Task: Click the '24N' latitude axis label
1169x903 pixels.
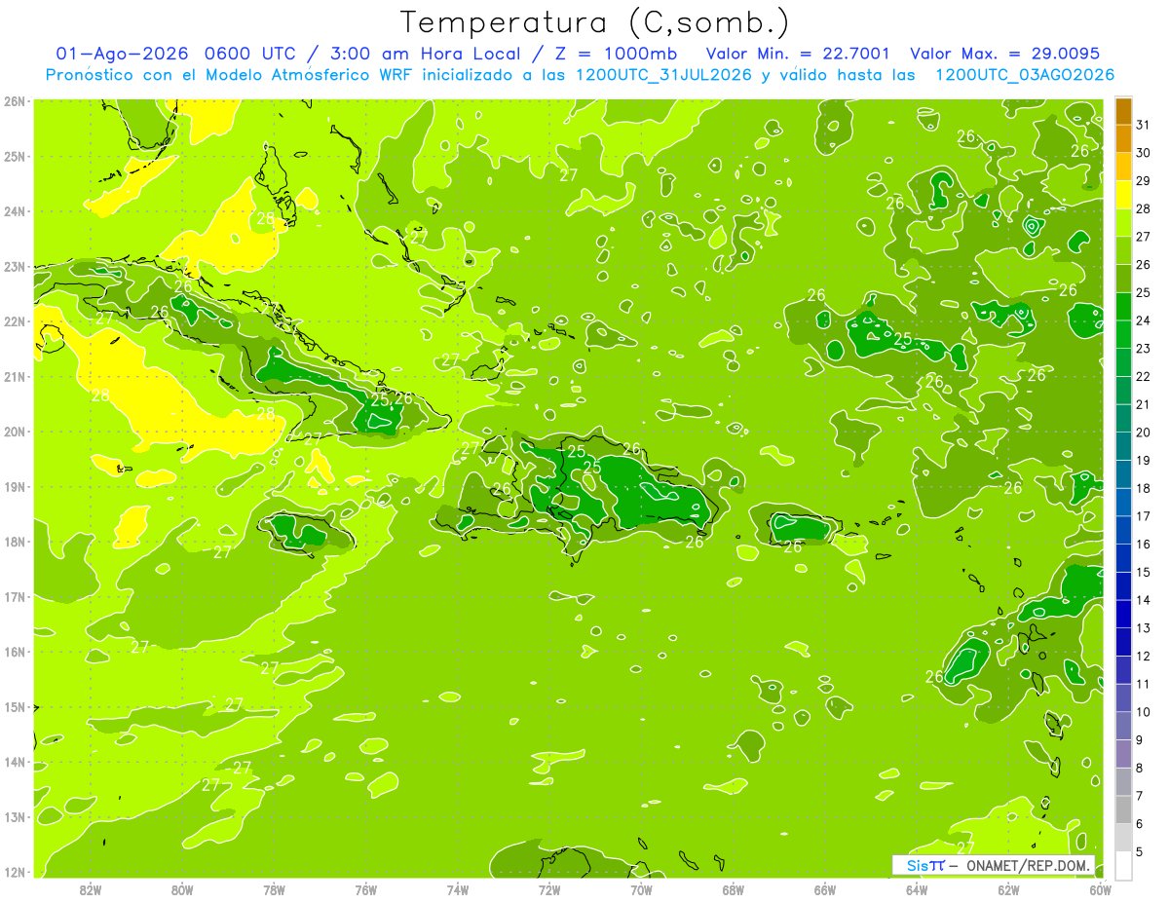Action: point(14,211)
